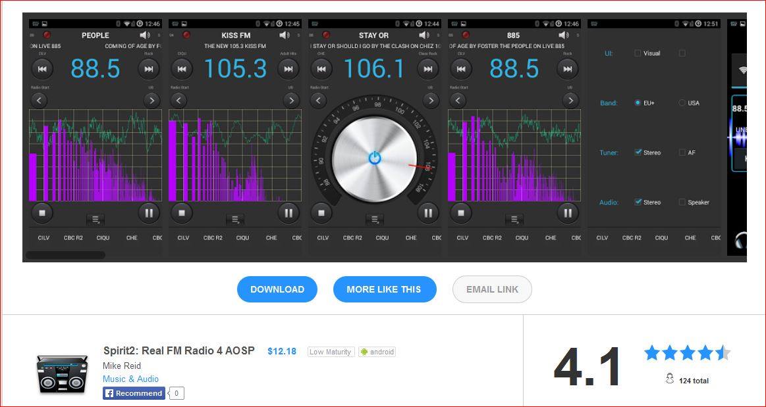Select CIQU preset in settings screenshot
The width and height of the screenshot is (766, 407).
[662, 238]
